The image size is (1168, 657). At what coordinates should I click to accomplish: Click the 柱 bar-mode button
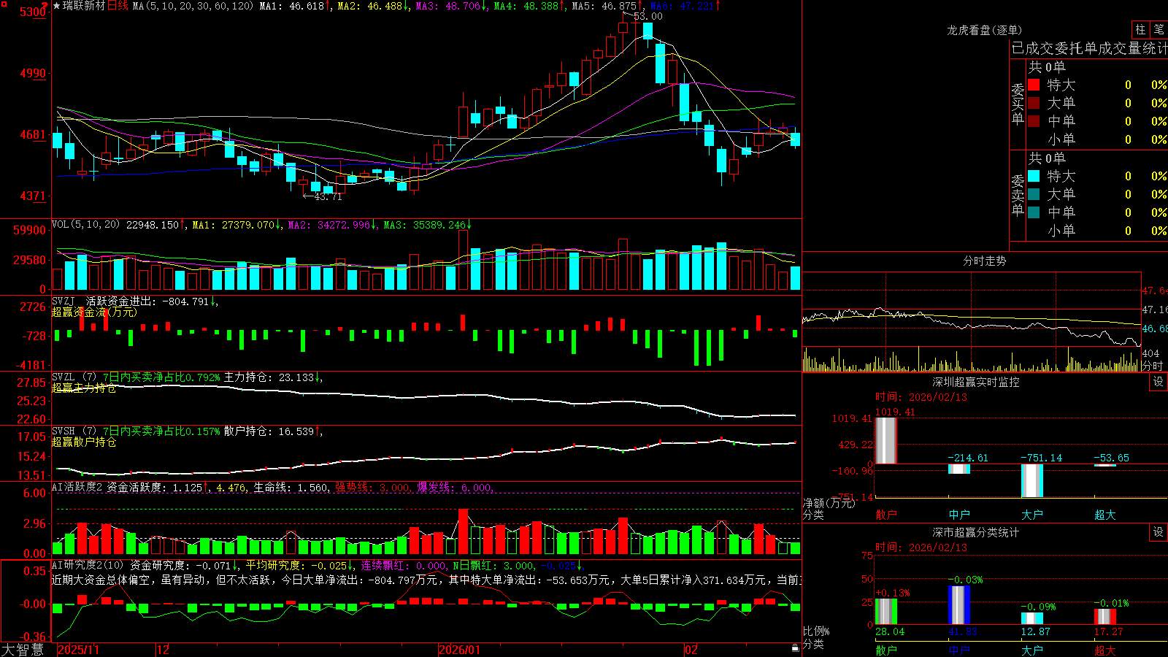click(x=1140, y=30)
